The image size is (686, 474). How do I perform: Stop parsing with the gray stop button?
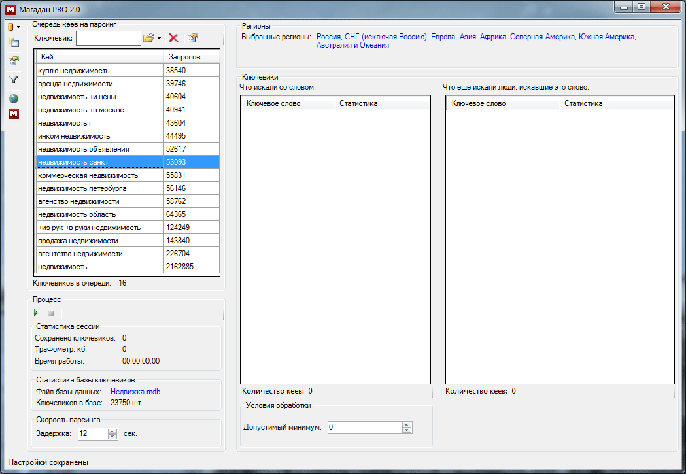[50, 313]
